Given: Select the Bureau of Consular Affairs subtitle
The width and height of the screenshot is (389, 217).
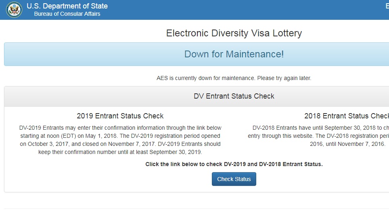Looking at the screenshot, I should 67,14.
